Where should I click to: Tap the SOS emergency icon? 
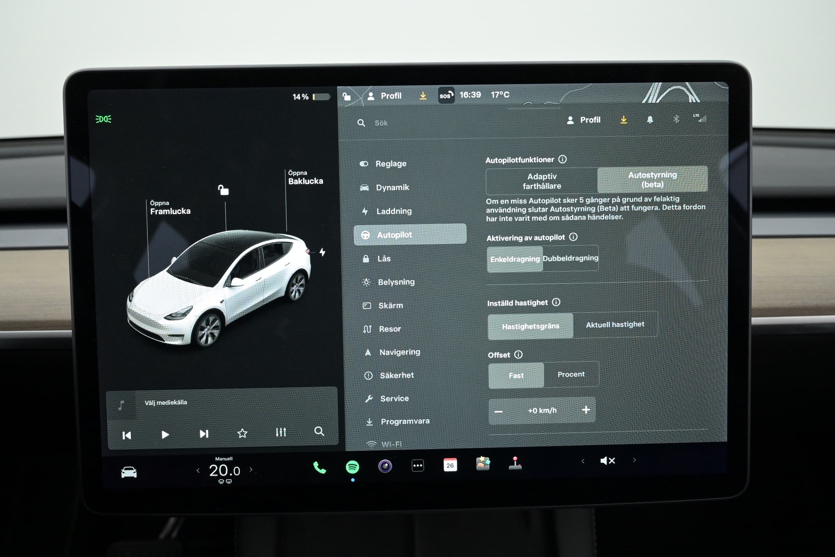(446, 95)
